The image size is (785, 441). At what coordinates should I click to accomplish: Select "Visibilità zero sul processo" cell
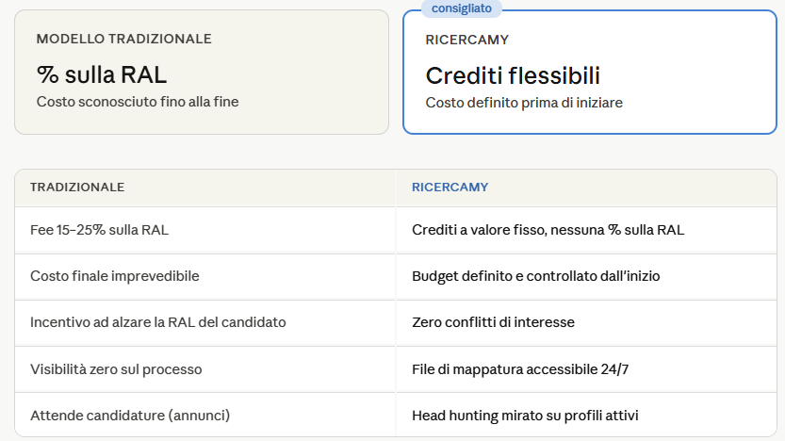[116, 368]
